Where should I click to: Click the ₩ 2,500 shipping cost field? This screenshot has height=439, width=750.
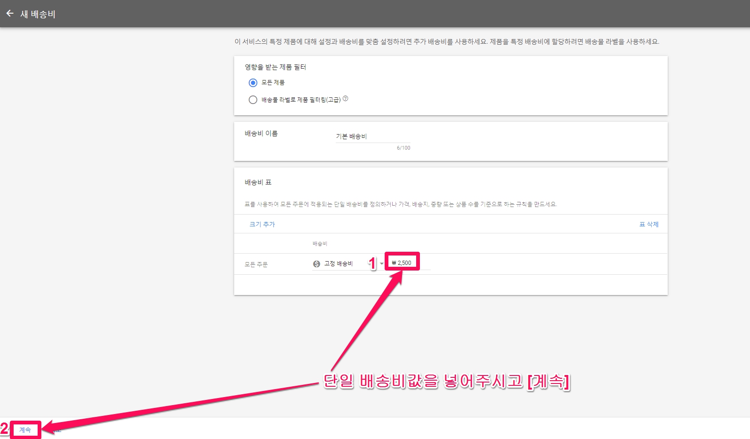click(402, 263)
